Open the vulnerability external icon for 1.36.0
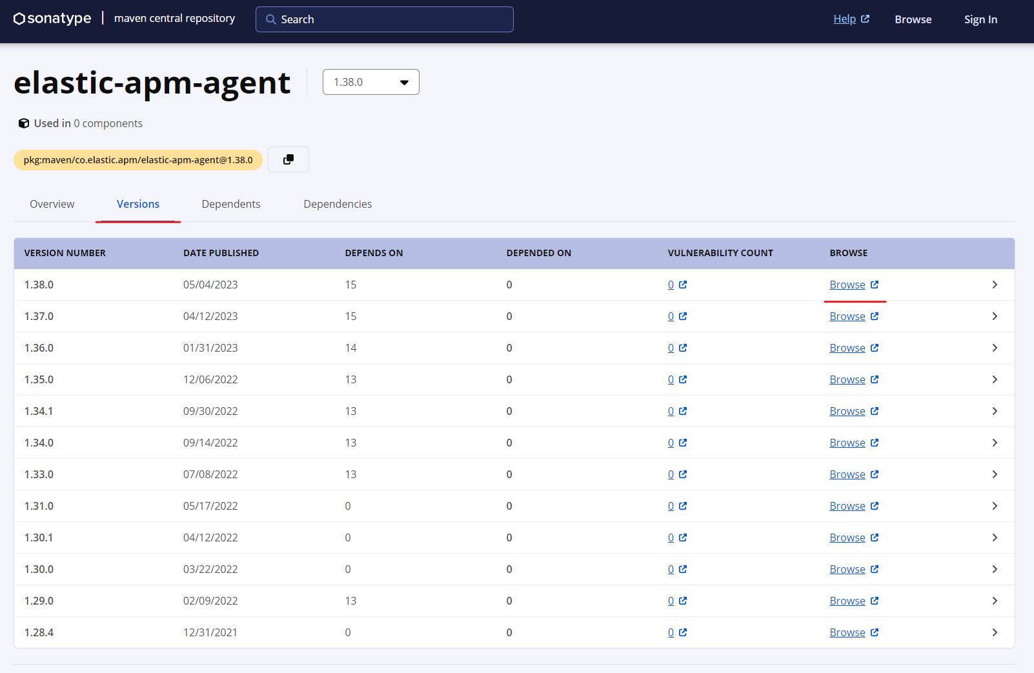This screenshot has width=1034, height=673. (683, 348)
